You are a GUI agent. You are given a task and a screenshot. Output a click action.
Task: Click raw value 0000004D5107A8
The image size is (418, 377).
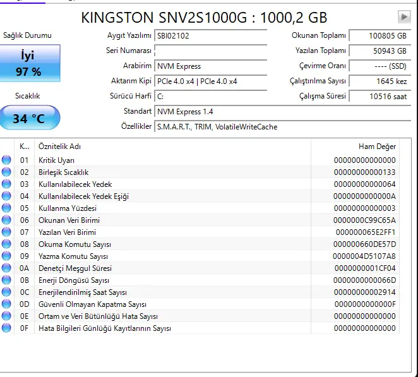coord(364,256)
